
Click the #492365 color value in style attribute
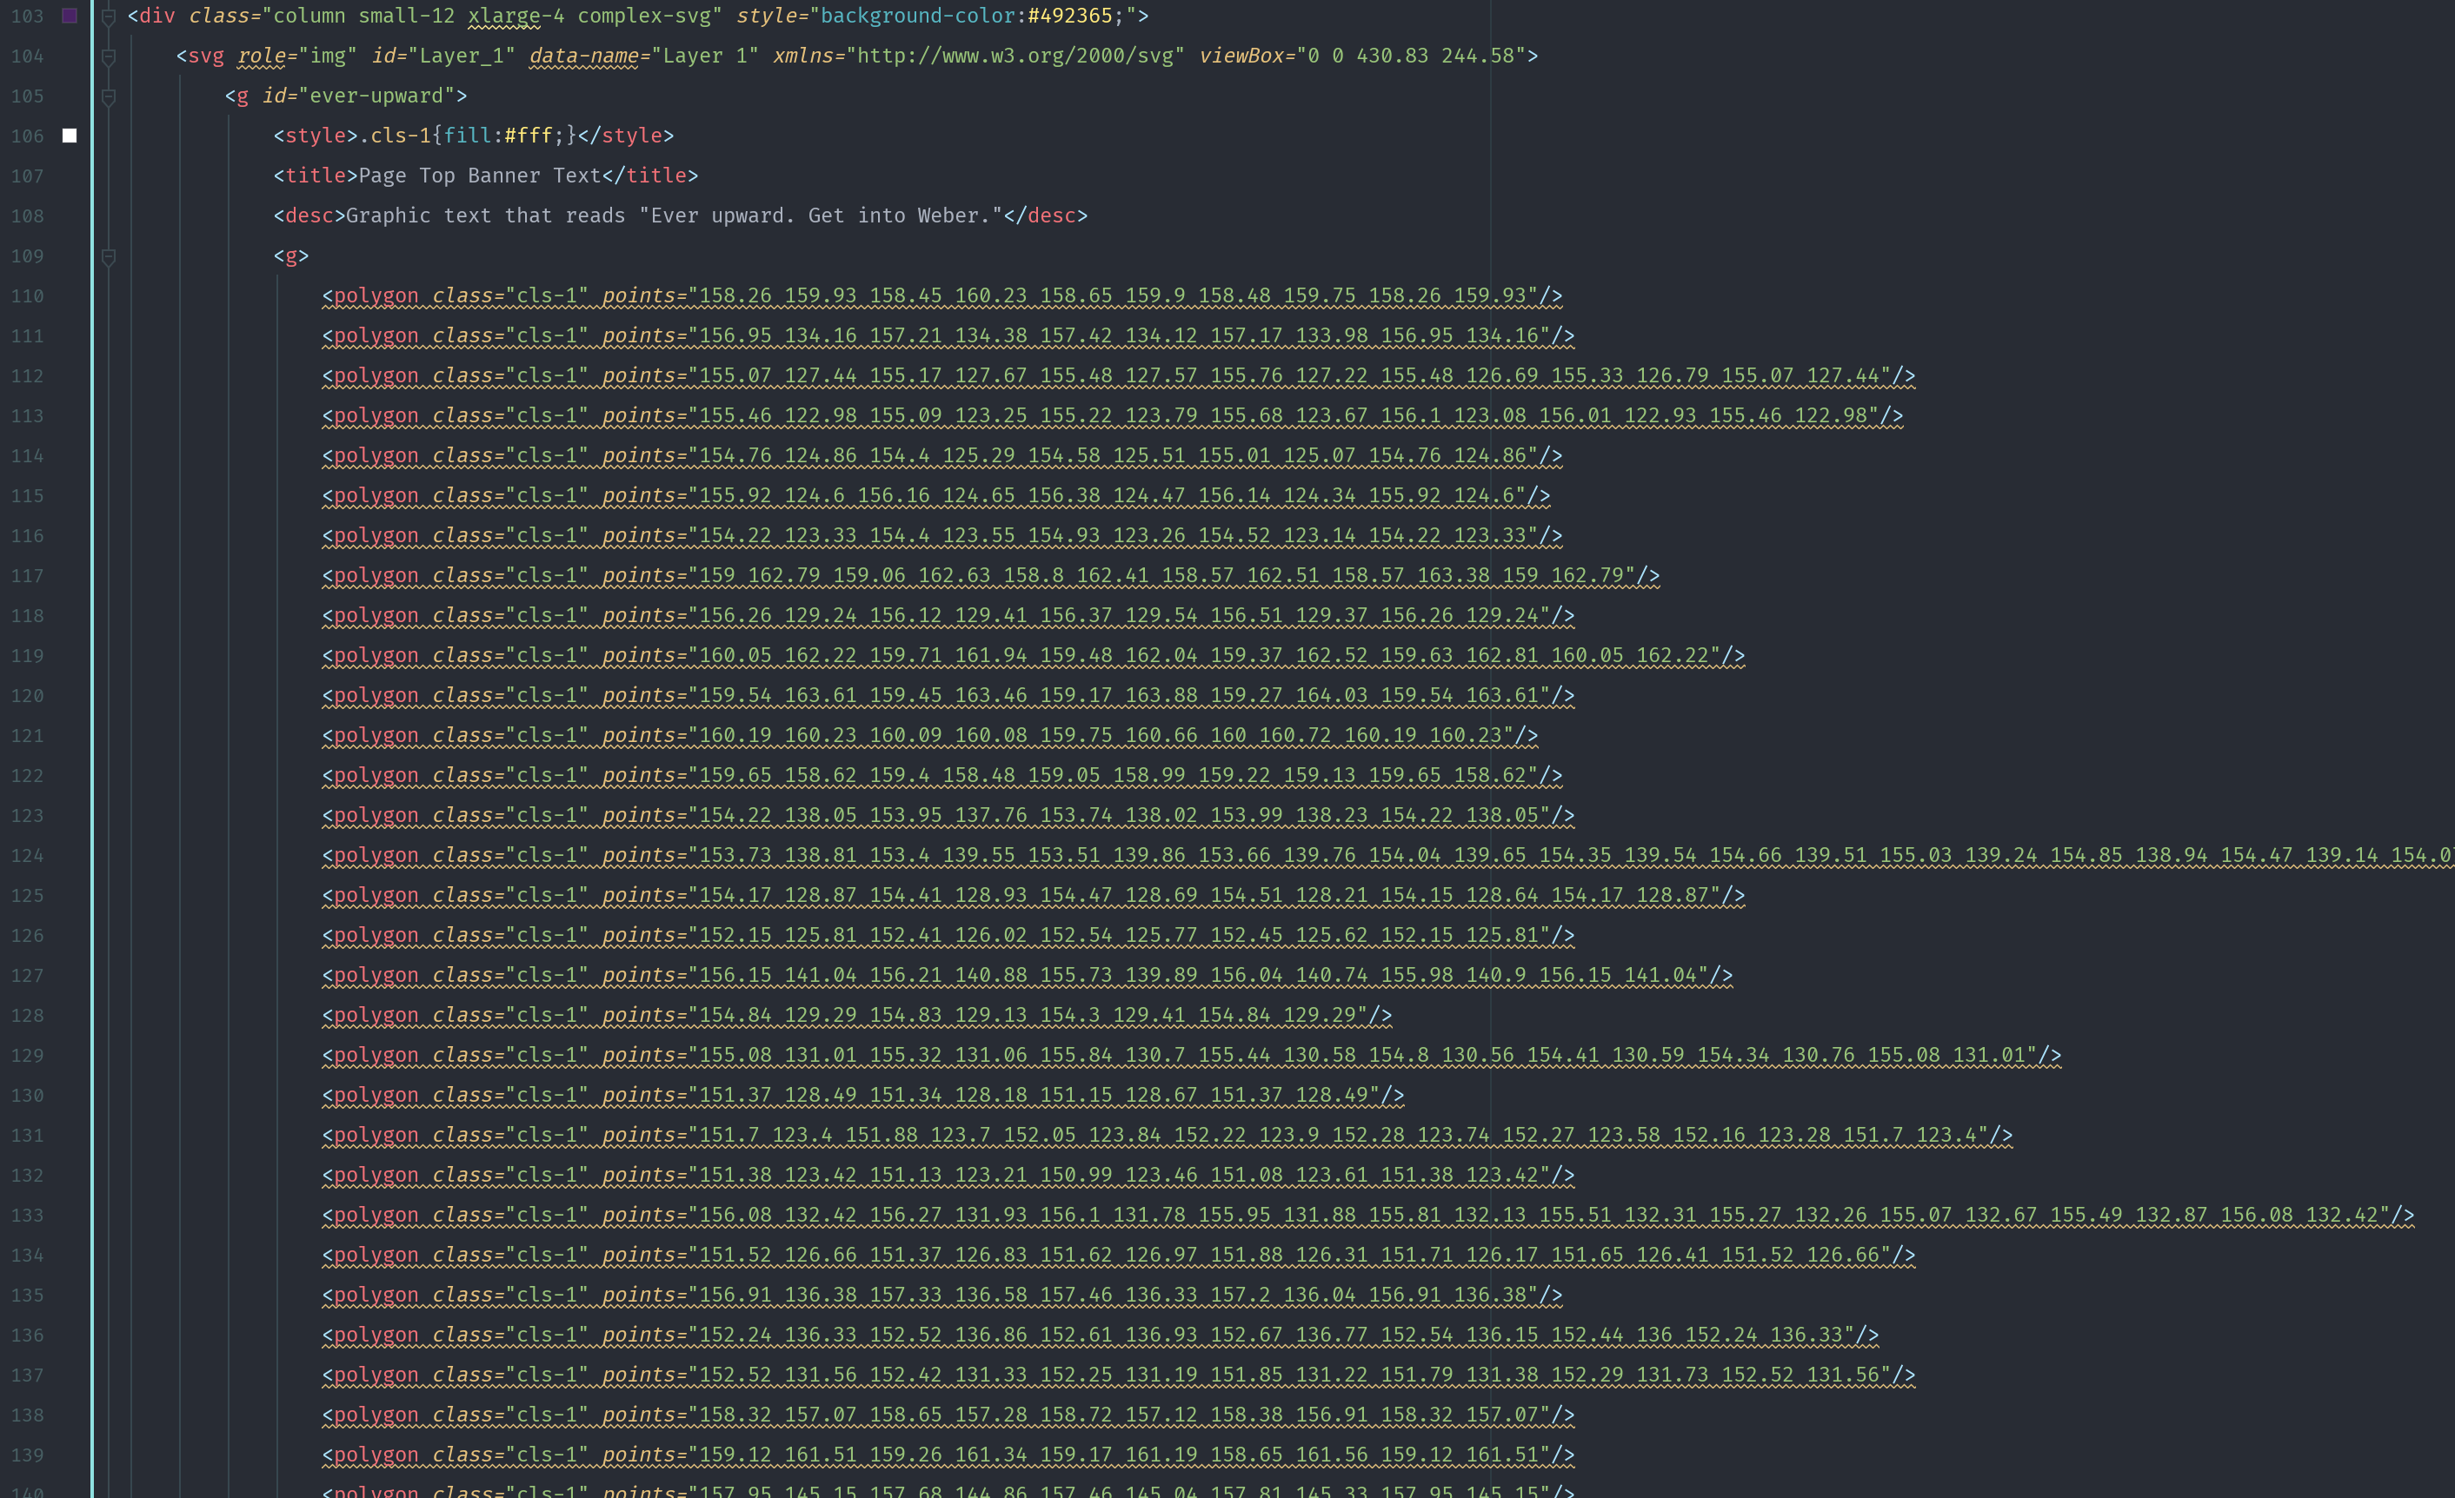(1069, 16)
